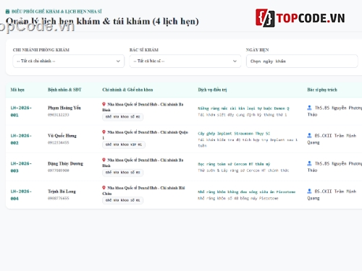
Task: Click phone number under Đặng Thùy Dương
Action: click(x=59, y=171)
